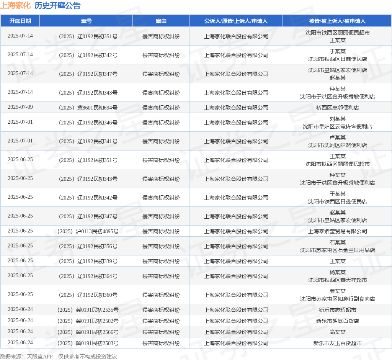392x360 pixels.
Task: Click defendant 桥西区惠邻便利店
Action: point(338,108)
